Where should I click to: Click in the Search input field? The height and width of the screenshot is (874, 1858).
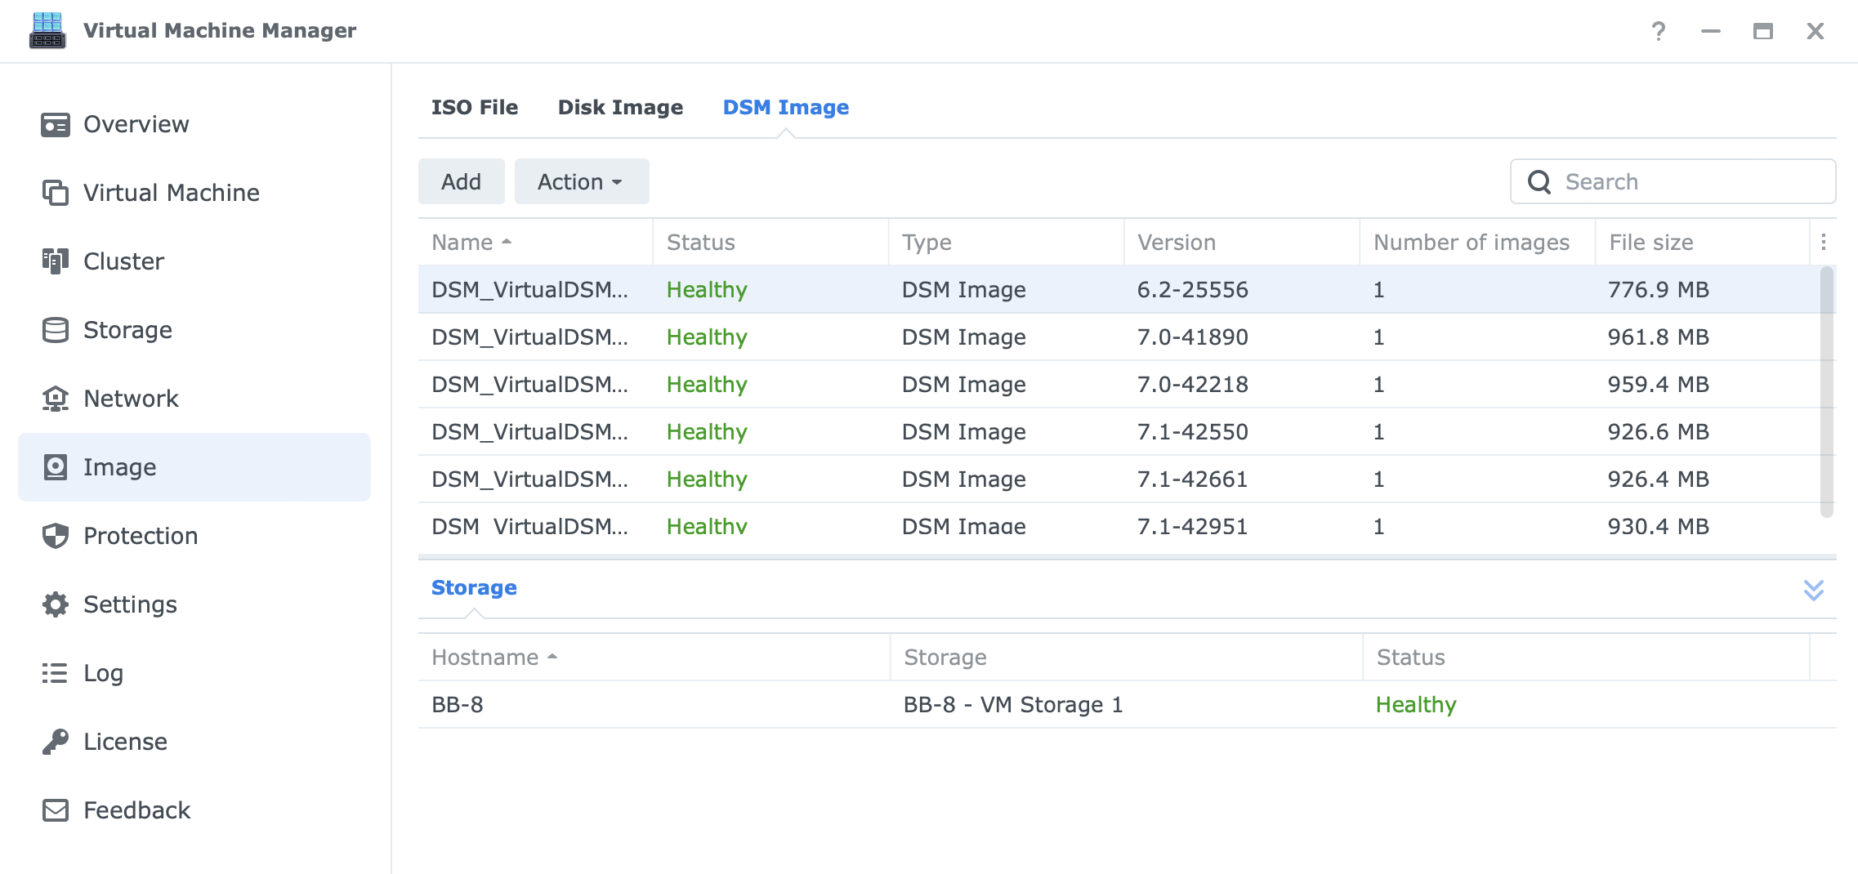[1673, 181]
